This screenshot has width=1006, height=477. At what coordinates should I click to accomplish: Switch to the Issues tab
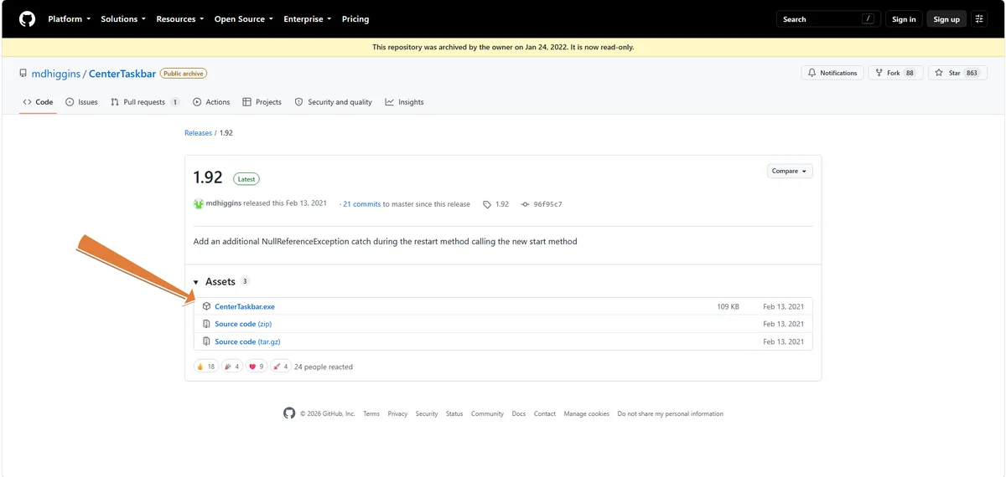[x=81, y=102]
